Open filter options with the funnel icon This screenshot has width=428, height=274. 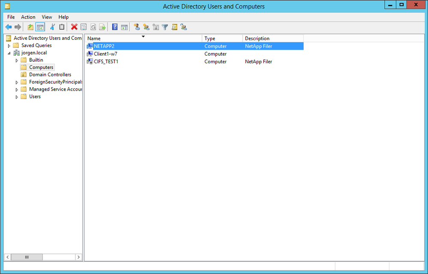pyautogui.click(x=165, y=27)
